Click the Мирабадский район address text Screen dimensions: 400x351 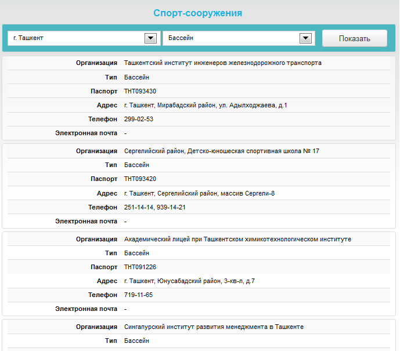tap(206, 106)
